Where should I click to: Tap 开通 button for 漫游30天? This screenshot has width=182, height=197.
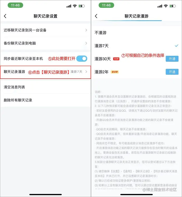pyautogui.click(x=172, y=59)
